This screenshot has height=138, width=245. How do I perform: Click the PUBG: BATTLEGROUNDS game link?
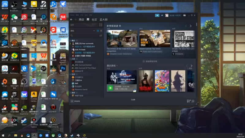pyautogui.click(x=152, y=52)
